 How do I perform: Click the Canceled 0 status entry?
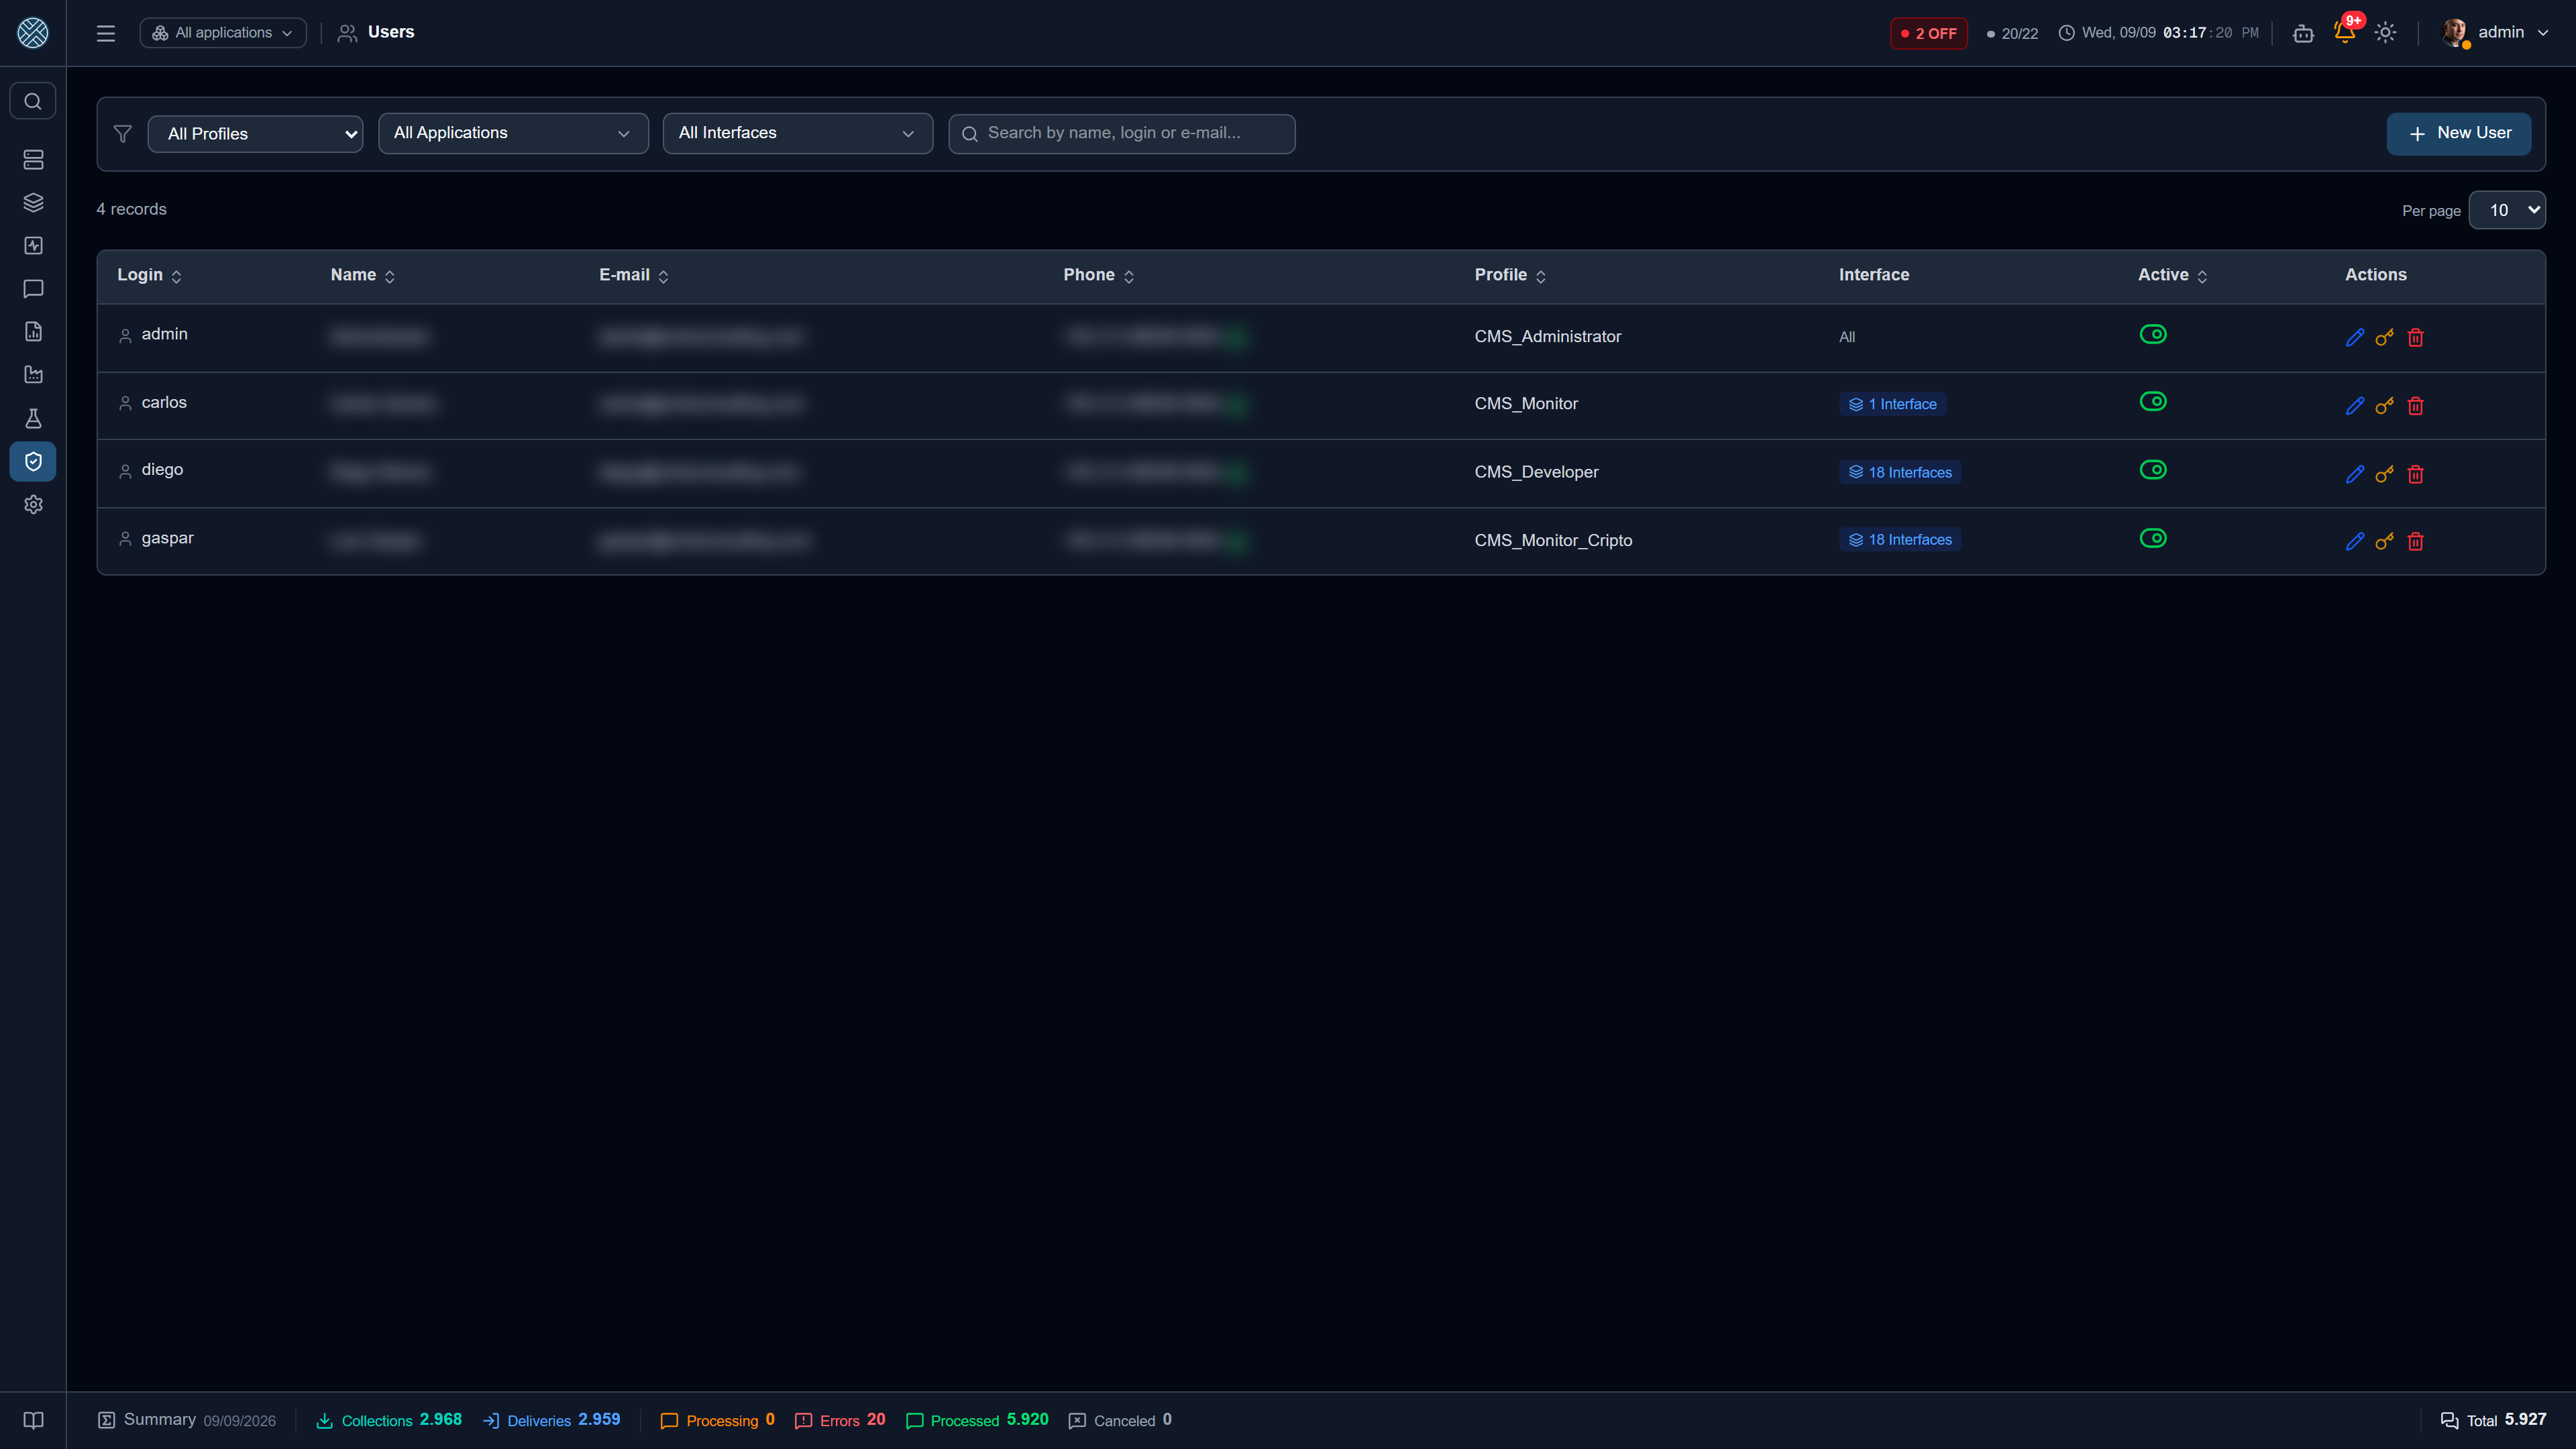tap(1120, 1420)
